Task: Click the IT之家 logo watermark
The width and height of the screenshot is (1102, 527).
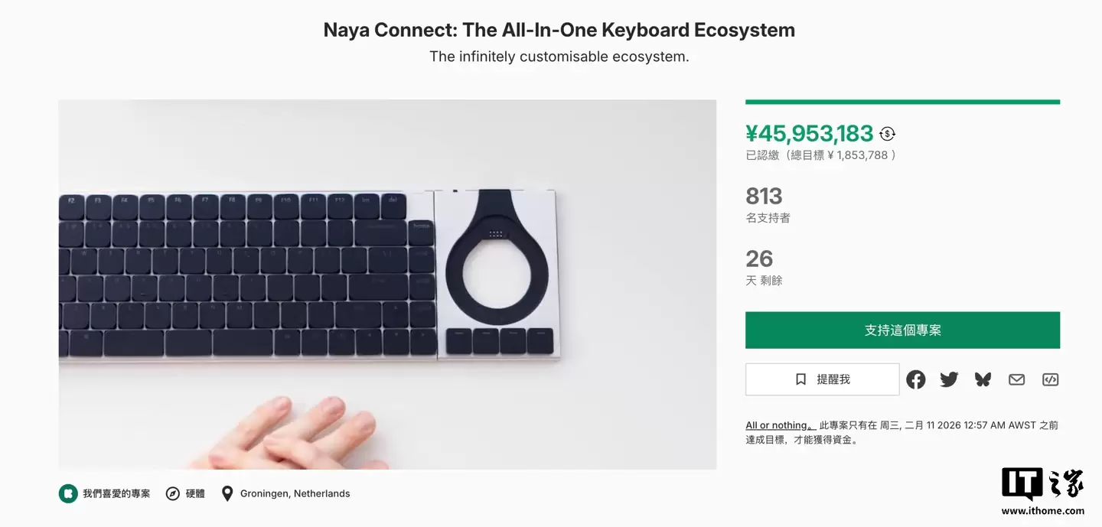Action: point(1041,482)
